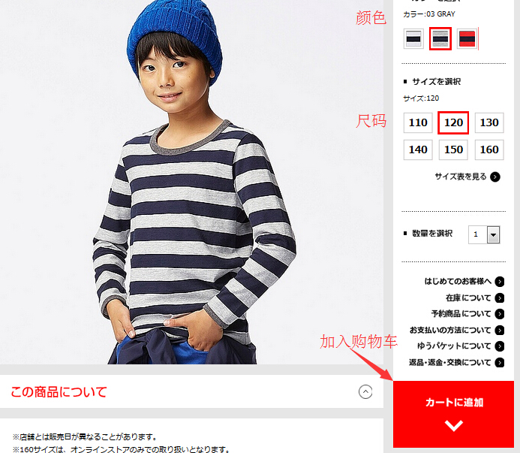Viewport: 520px width, 453px height.
Task: Click the white chevron below カートに追加
Action: [454, 425]
